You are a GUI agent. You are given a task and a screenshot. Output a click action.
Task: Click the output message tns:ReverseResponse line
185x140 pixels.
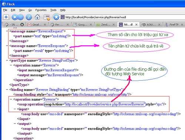point(50,75)
